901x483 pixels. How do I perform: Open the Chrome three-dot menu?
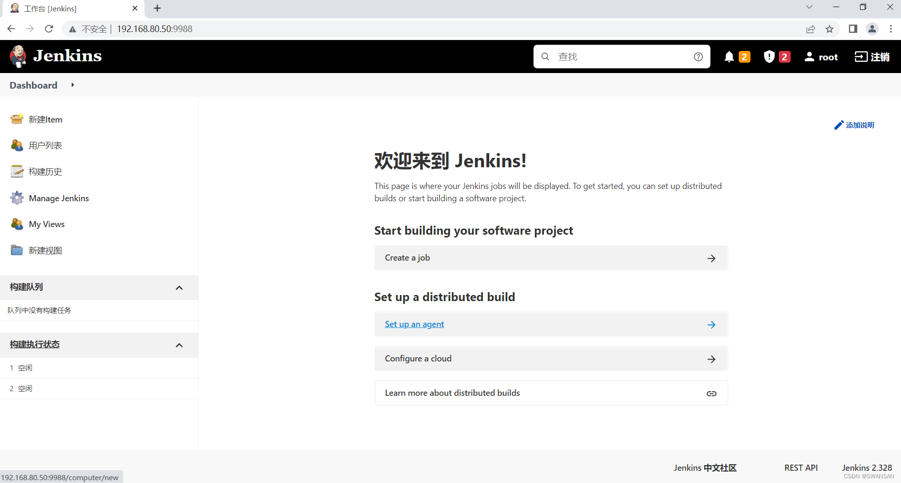(891, 29)
